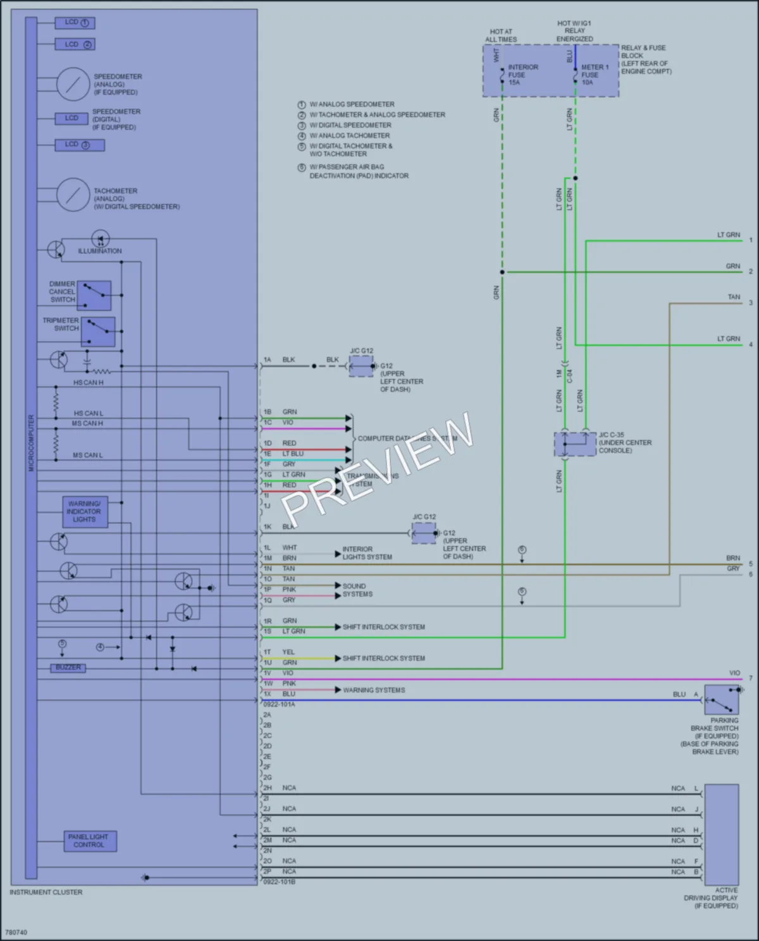
Task: Click the analog tachometer gauge symbol
Action: (74, 195)
